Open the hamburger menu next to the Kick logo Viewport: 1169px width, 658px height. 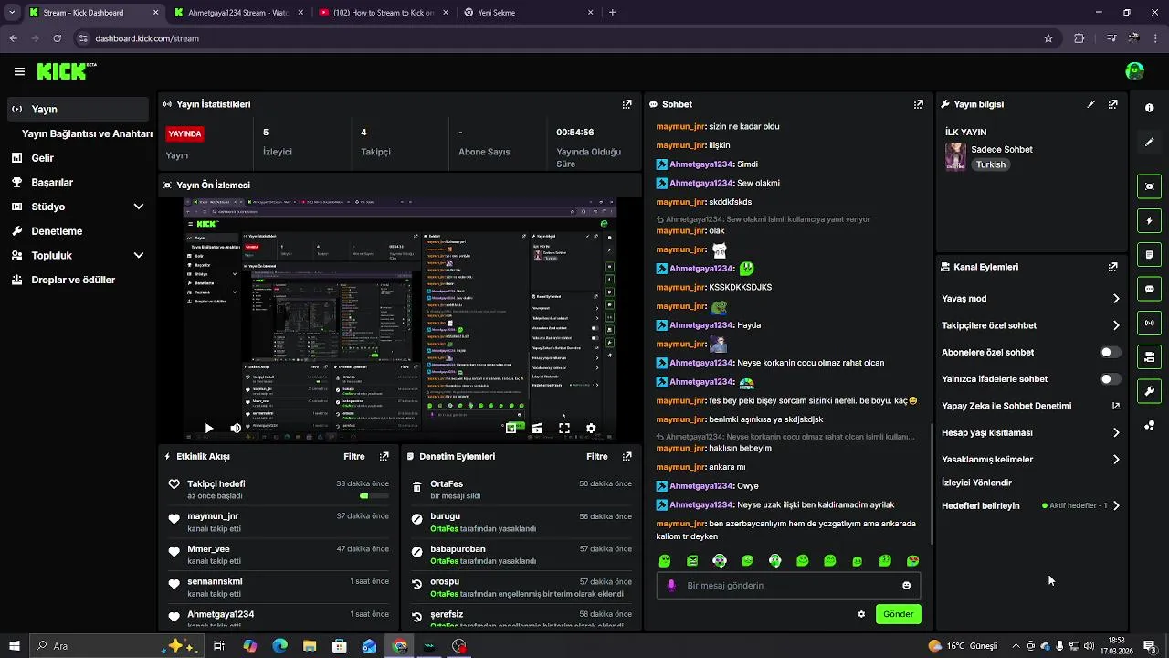tap(19, 71)
